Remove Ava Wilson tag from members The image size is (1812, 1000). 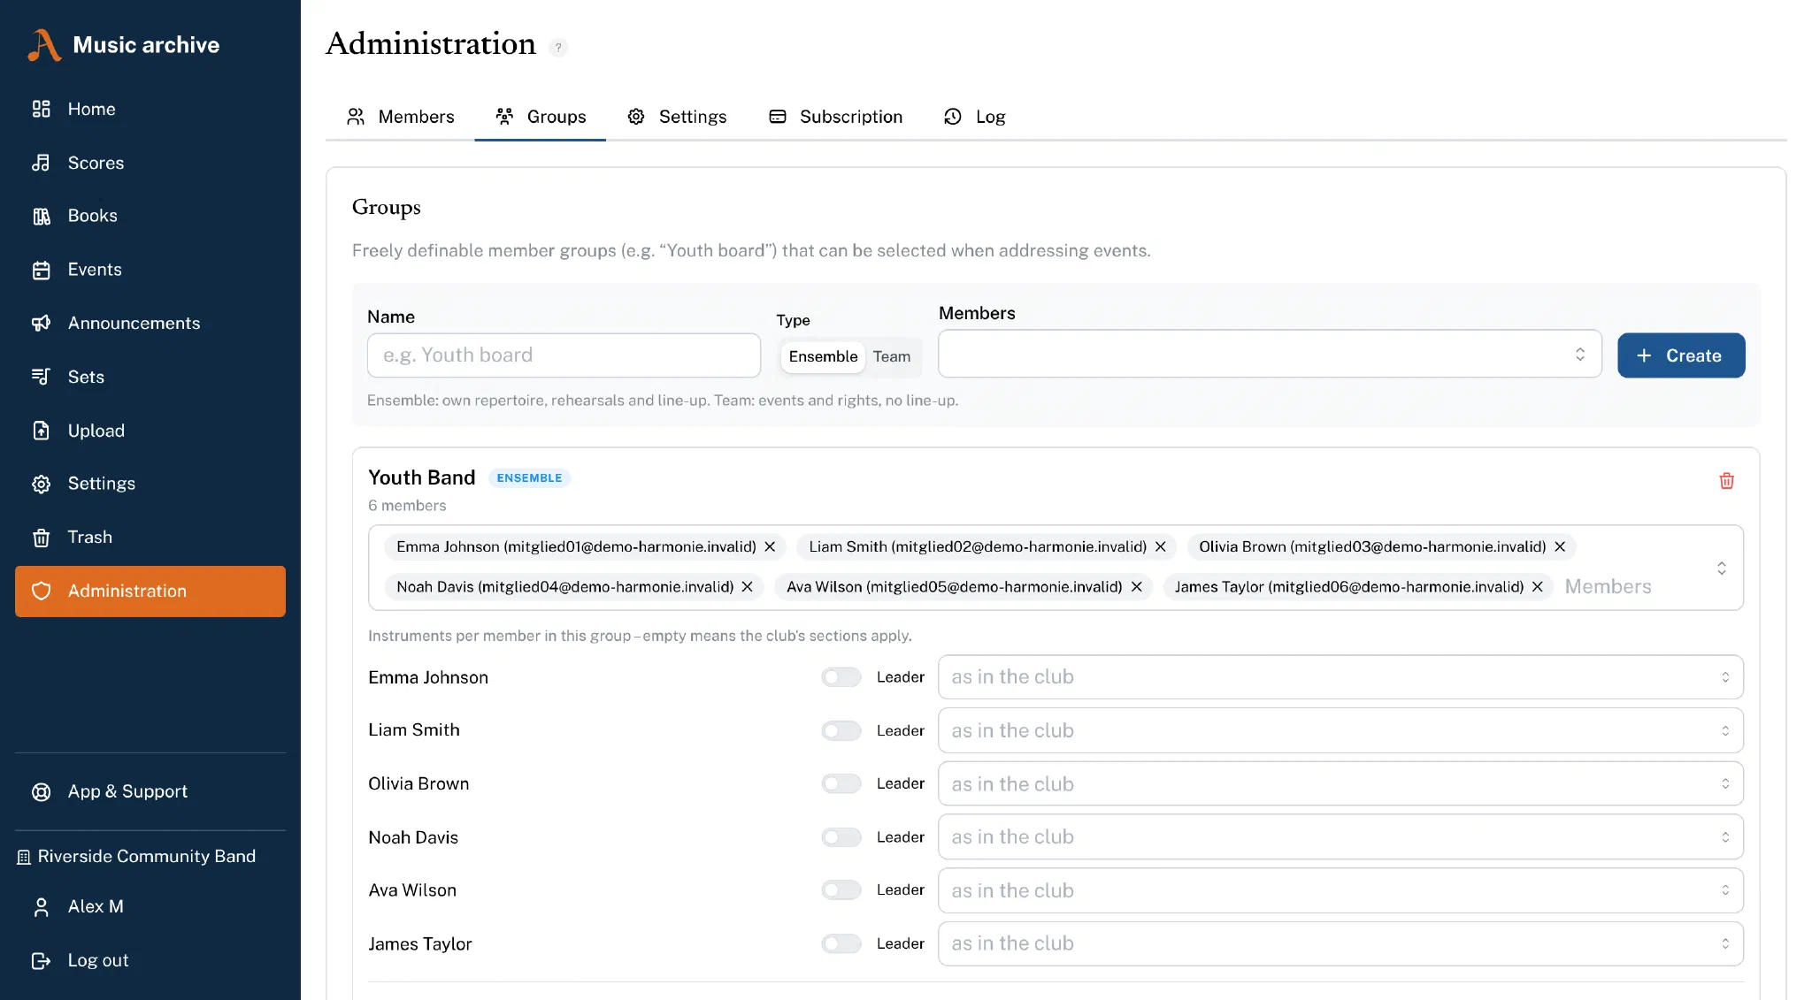coord(1136,587)
